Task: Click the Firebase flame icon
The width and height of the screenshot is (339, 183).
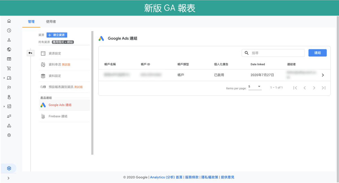Action: click(43, 116)
